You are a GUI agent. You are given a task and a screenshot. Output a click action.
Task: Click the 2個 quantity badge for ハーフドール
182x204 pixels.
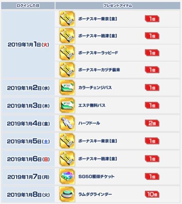(x=152, y=123)
